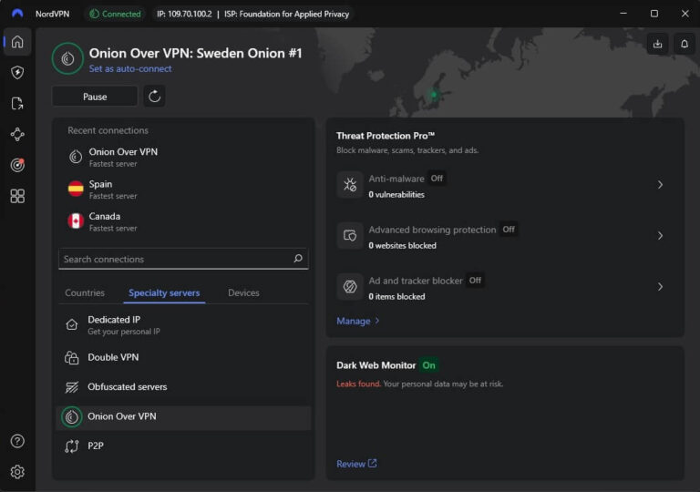Open Meshnet sidebar icon

[x=17, y=134]
